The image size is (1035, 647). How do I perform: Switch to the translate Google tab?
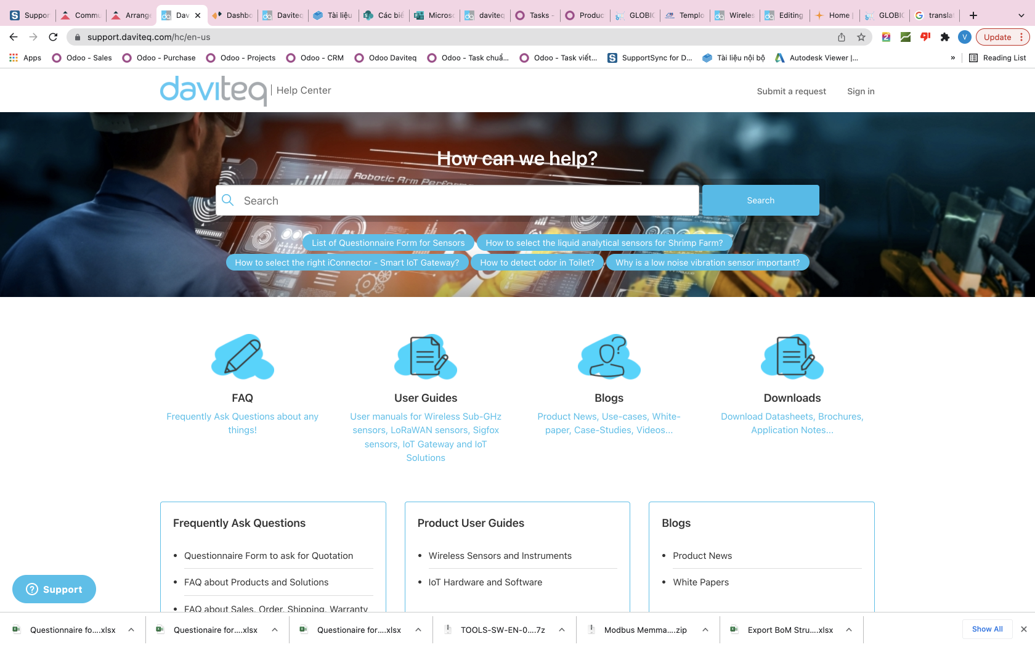click(x=934, y=15)
